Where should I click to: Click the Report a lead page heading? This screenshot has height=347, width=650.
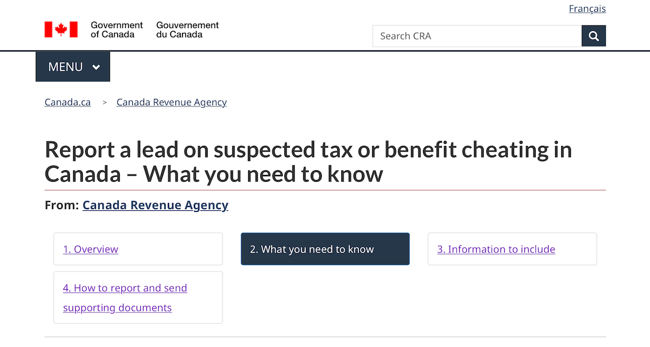308,162
